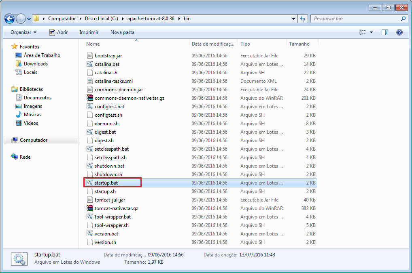
Task: Expand the arrow after apache-tomcat-8.0.36 in path
Action: pos(179,19)
